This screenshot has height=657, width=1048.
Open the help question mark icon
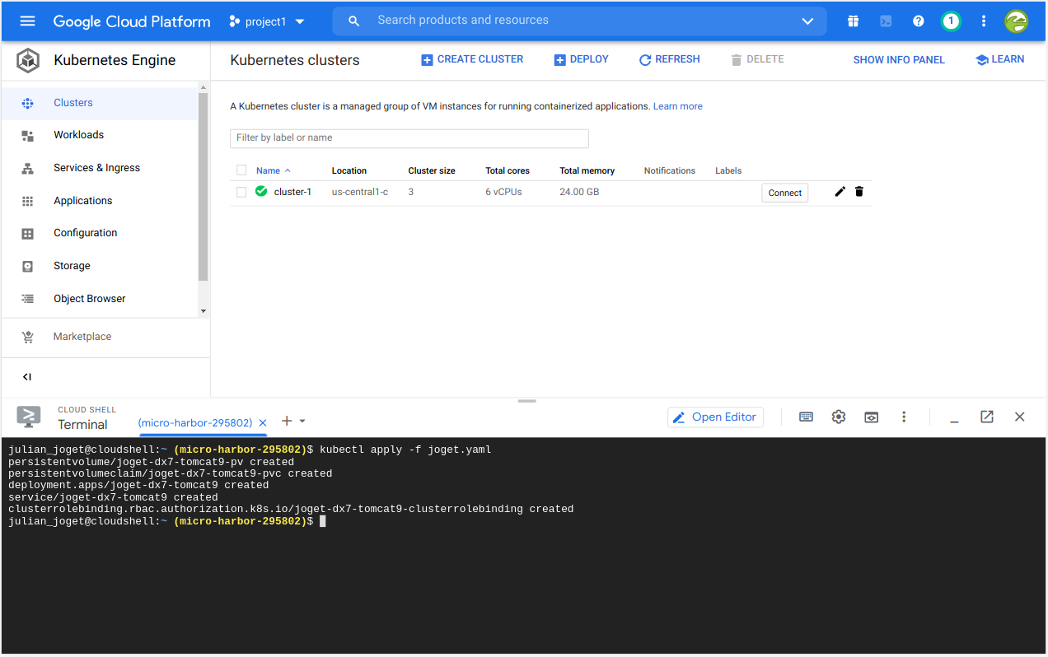click(918, 21)
